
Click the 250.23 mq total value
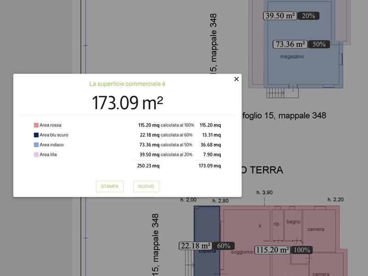(x=149, y=166)
